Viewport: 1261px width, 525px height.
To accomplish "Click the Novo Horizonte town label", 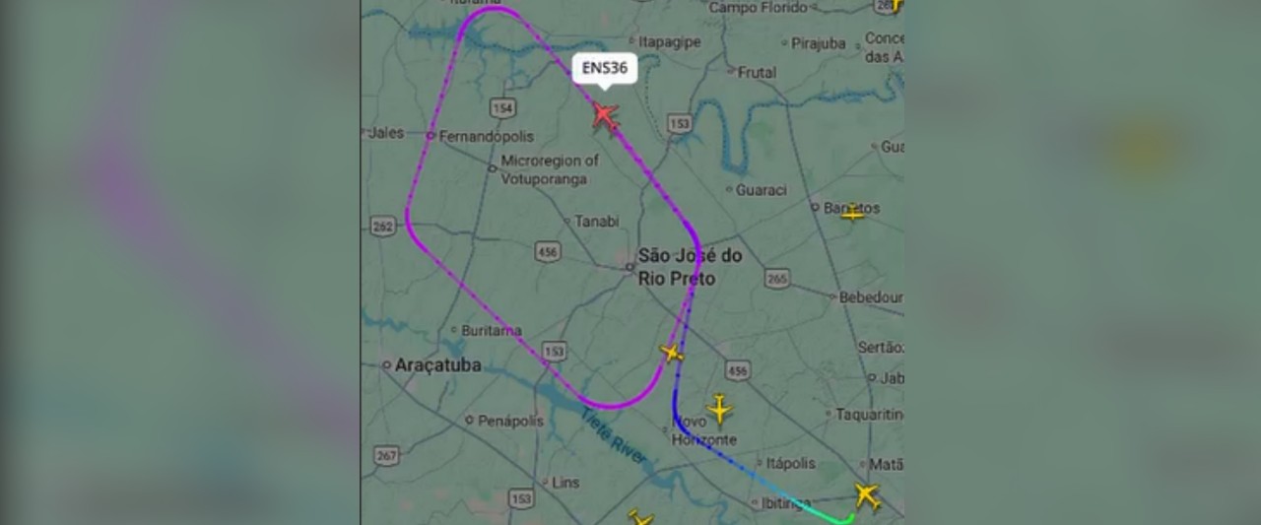I will 703,430.
